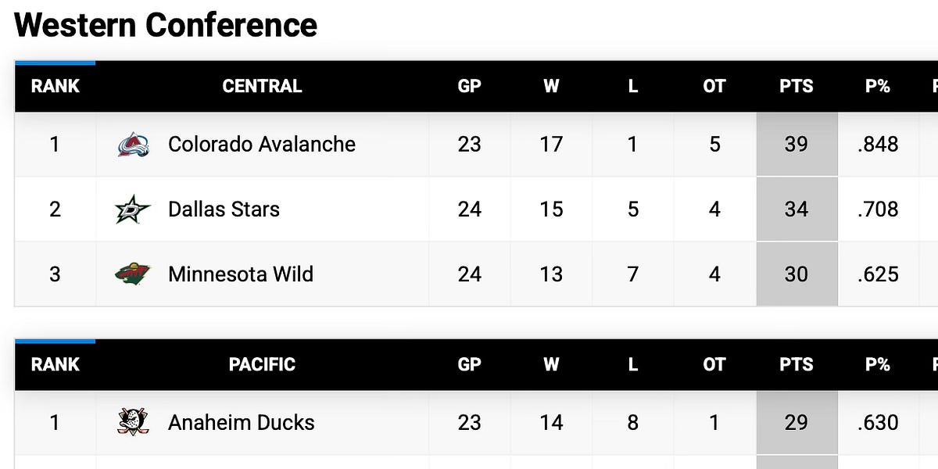Select the blue indicator above RANK in Pacific table
This screenshot has height=469, width=938.
pos(55,341)
